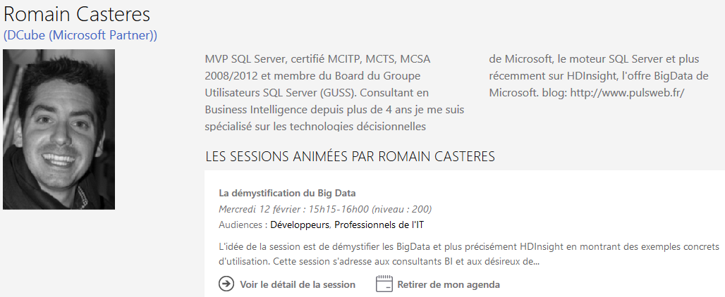Click the bio text mentioning HDInsight BigData offer
This screenshot has width=725, height=297.
pyautogui.click(x=598, y=76)
